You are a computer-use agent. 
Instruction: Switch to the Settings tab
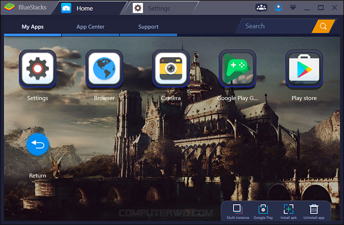[x=160, y=8]
